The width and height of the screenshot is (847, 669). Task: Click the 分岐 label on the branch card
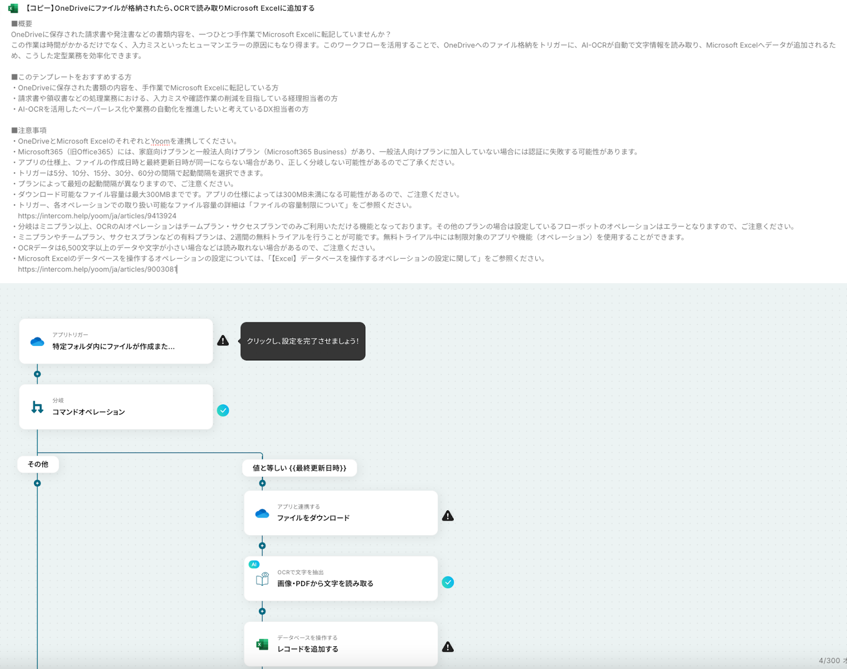click(x=58, y=400)
